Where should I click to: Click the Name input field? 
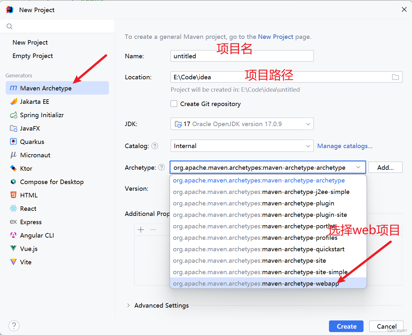(242, 56)
